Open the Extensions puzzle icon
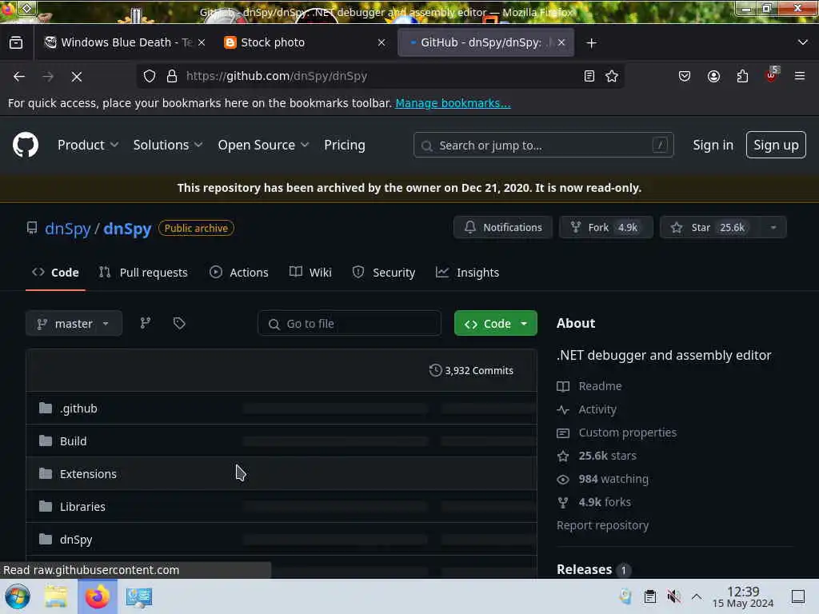The width and height of the screenshot is (819, 614). coord(742,76)
